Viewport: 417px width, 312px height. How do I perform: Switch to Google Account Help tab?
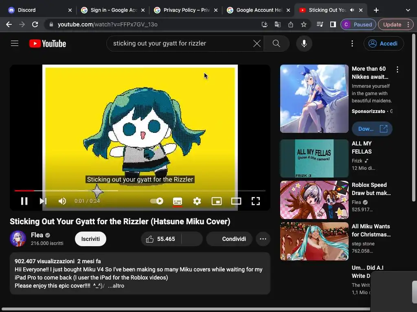259,10
